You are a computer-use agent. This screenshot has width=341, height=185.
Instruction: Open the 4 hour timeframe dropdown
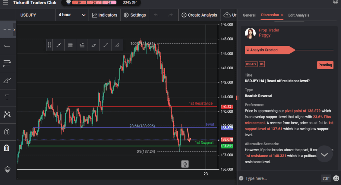click(x=72, y=15)
